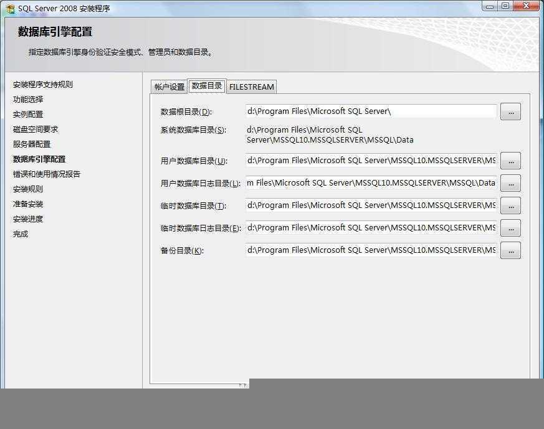Screen dimensions: 544x429
Task: Select the 安装进度 step
Action: 28,219
